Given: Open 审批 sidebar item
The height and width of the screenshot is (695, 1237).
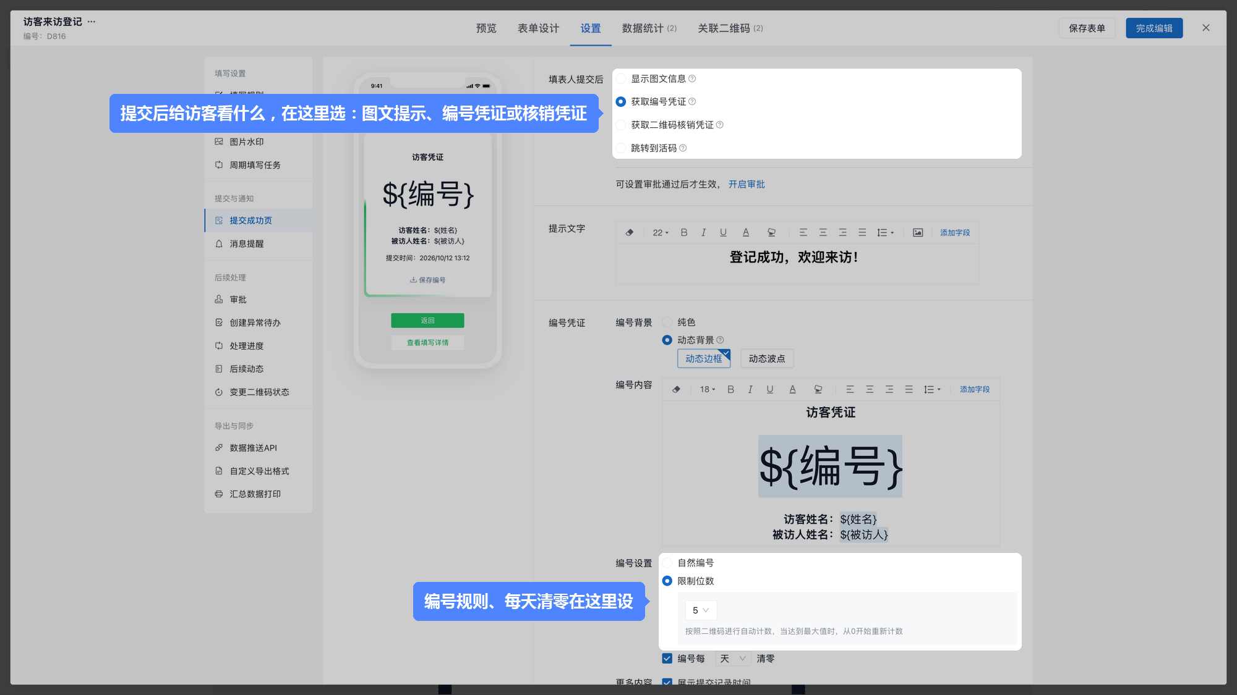Looking at the screenshot, I should (258, 299).
